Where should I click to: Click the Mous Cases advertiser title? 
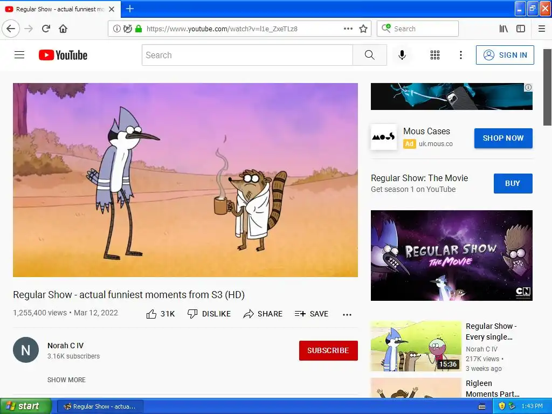pos(426,132)
